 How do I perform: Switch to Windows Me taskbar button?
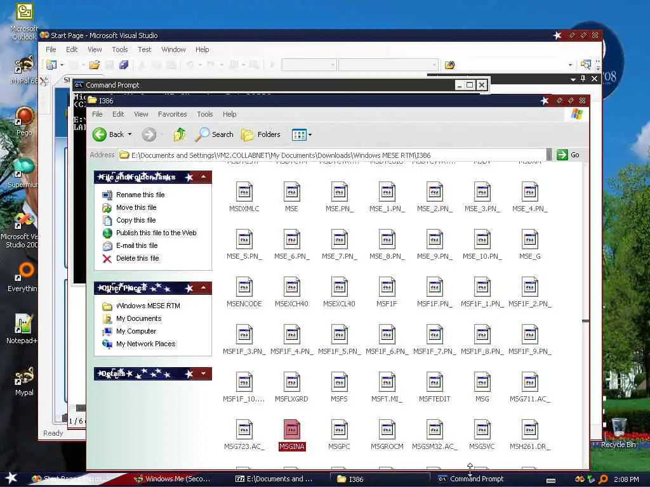point(173,479)
